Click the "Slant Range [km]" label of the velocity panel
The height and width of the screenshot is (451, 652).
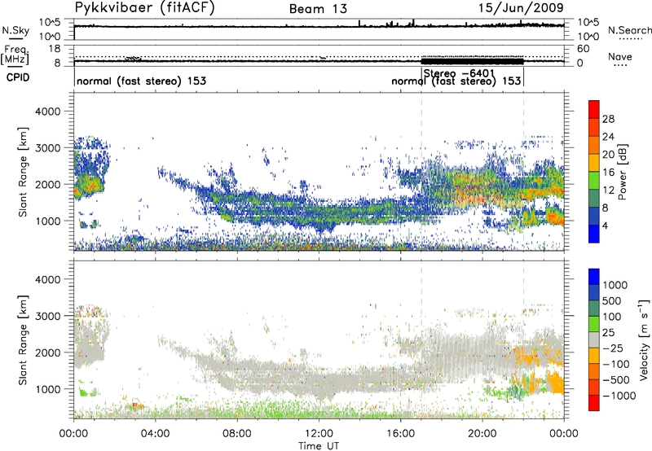pos(23,340)
